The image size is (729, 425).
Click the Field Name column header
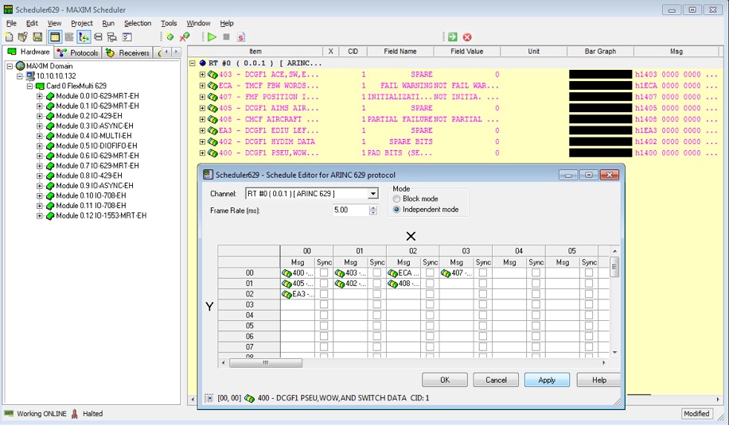[400, 52]
